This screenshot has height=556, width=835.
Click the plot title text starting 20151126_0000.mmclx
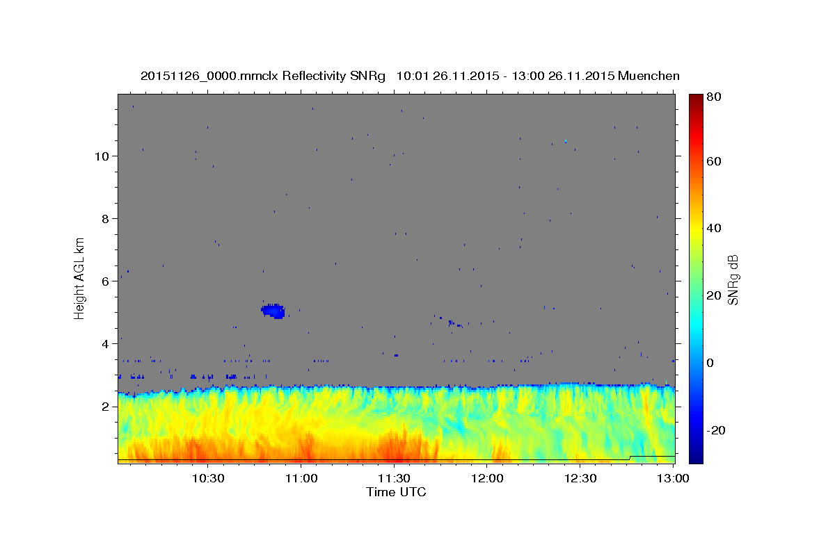tap(410, 76)
